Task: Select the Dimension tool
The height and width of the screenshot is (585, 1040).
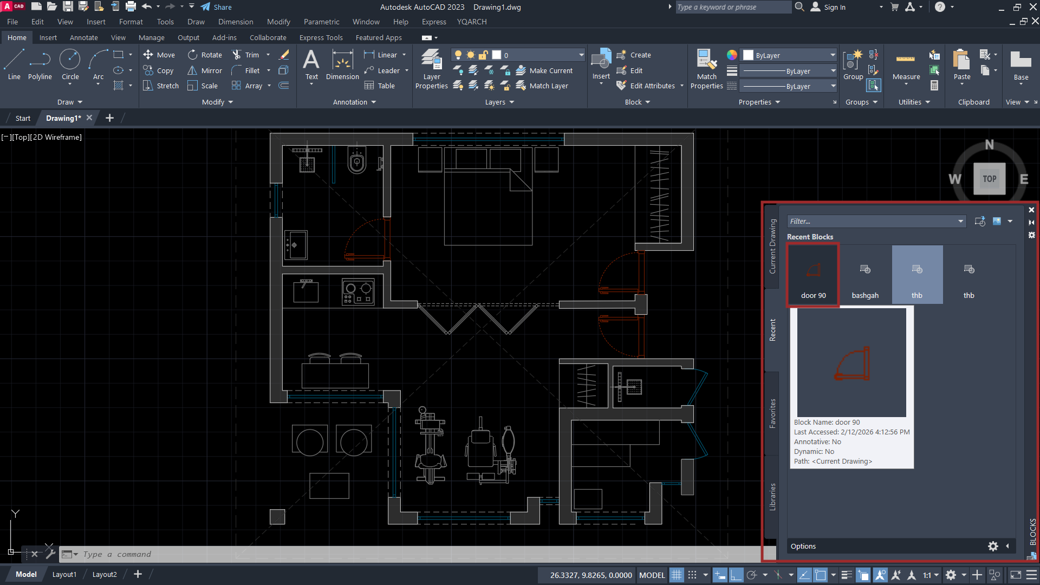Action: [342, 64]
